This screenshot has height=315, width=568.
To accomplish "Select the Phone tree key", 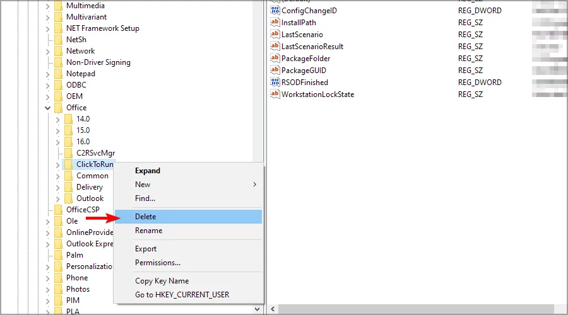I will [x=77, y=278].
